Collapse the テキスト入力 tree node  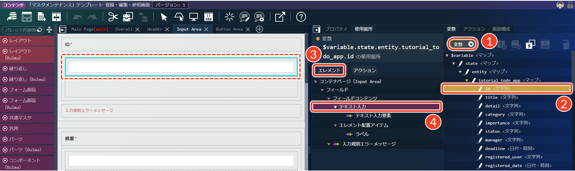point(335,107)
